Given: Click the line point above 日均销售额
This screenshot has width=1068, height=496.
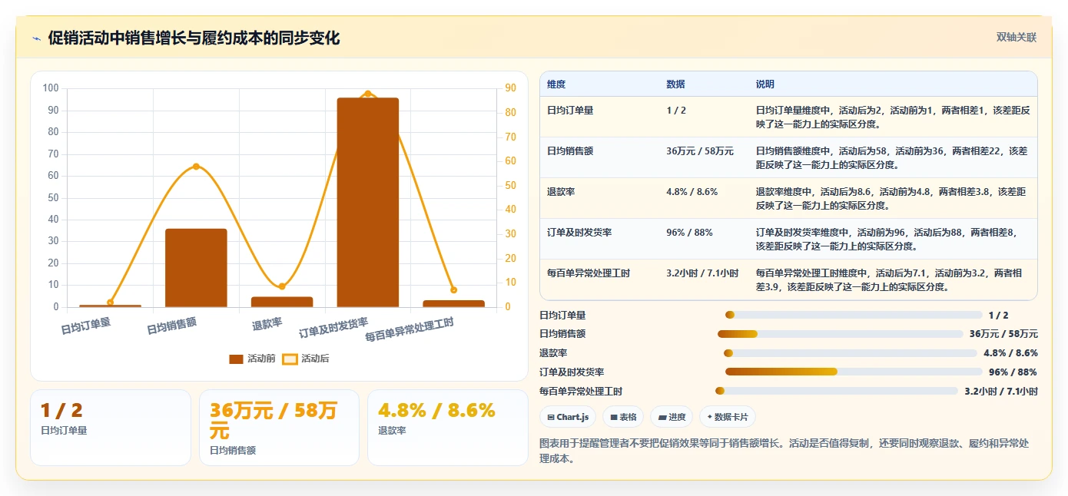Looking at the screenshot, I should tap(196, 167).
